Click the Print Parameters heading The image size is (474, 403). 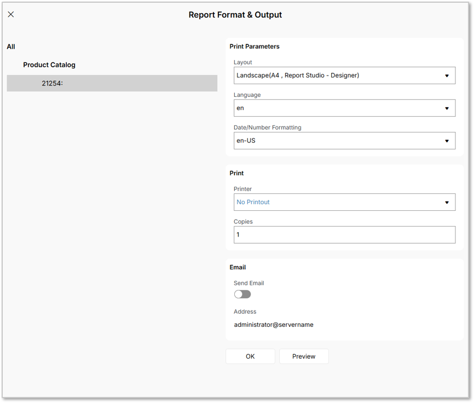click(x=255, y=47)
